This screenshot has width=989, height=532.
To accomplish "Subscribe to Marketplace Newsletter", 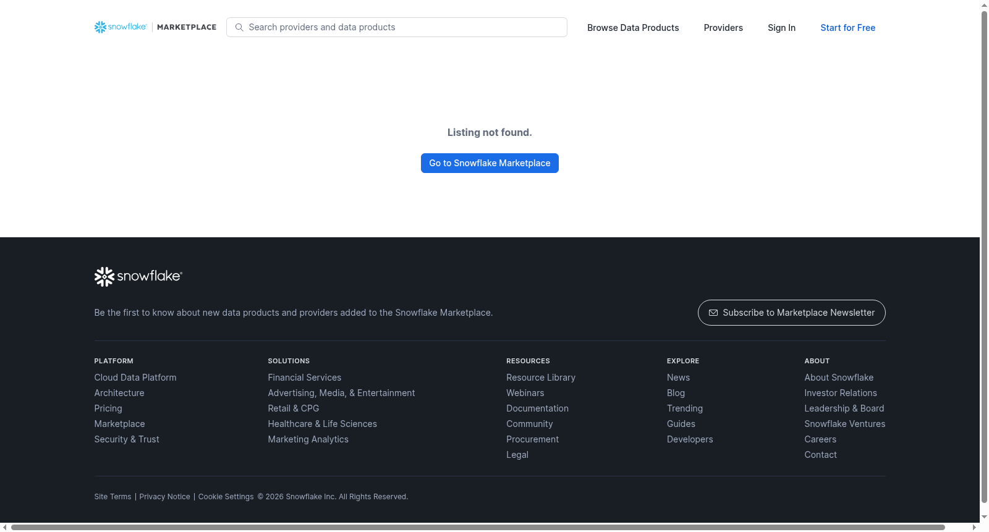I will pyautogui.click(x=791, y=313).
